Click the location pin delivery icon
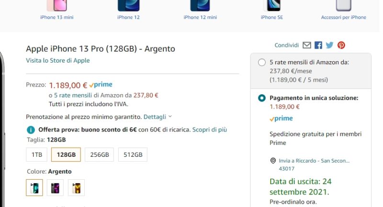Screen dimensions: 383x207 [x=273, y=161]
